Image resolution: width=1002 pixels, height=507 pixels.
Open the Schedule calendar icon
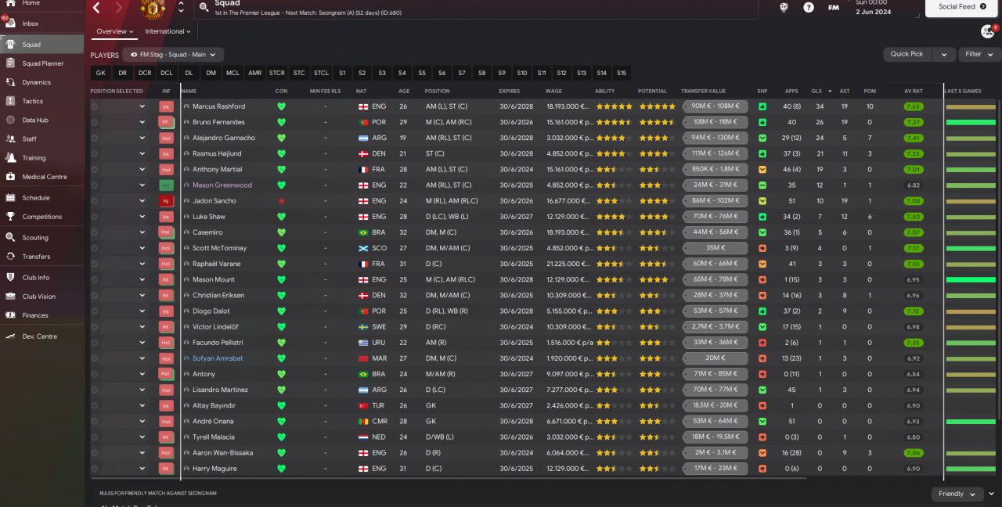(x=11, y=198)
